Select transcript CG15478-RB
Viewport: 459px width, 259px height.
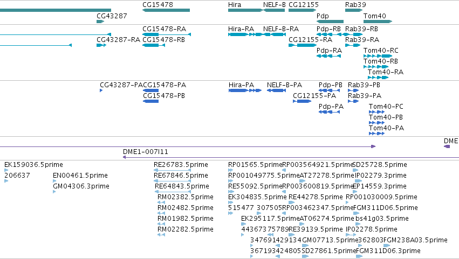pos(154,45)
